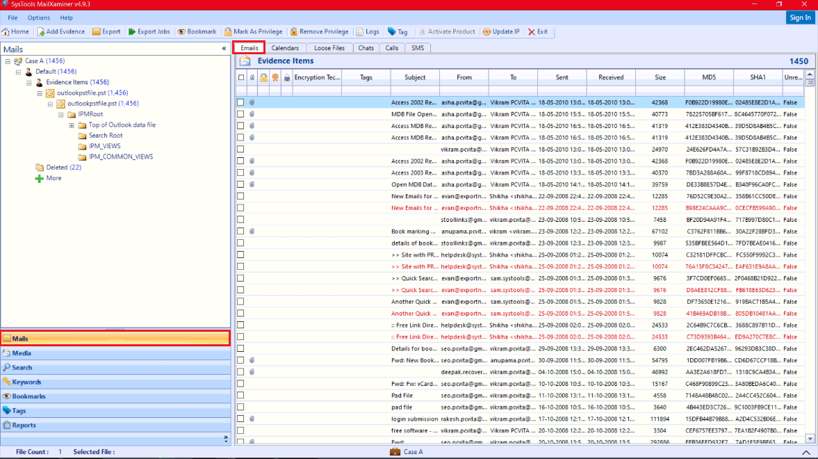Open the Options menu
Screen dimensions: 818x459
coord(39,18)
